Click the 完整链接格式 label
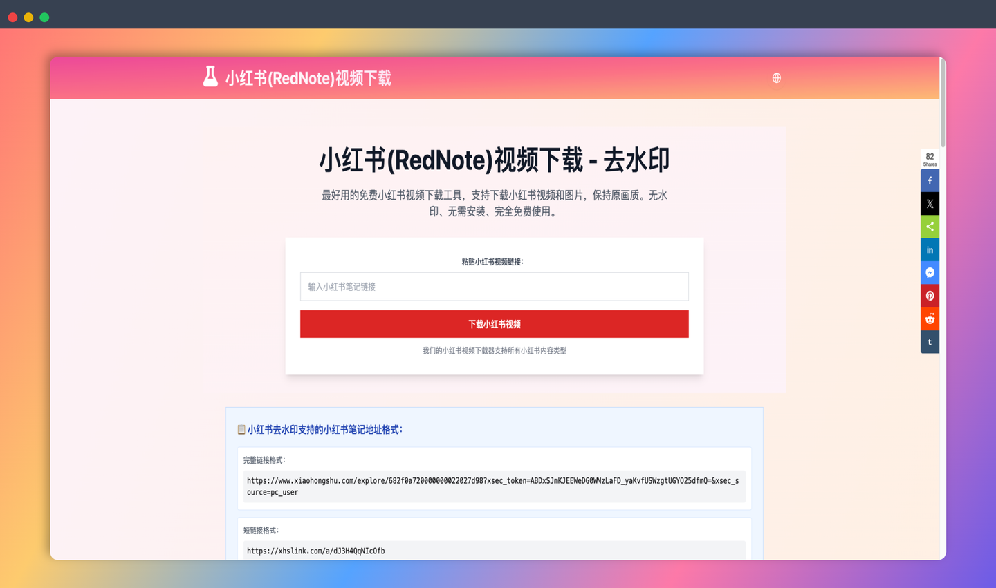Image resolution: width=996 pixels, height=588 pixels. pos(264,460)
